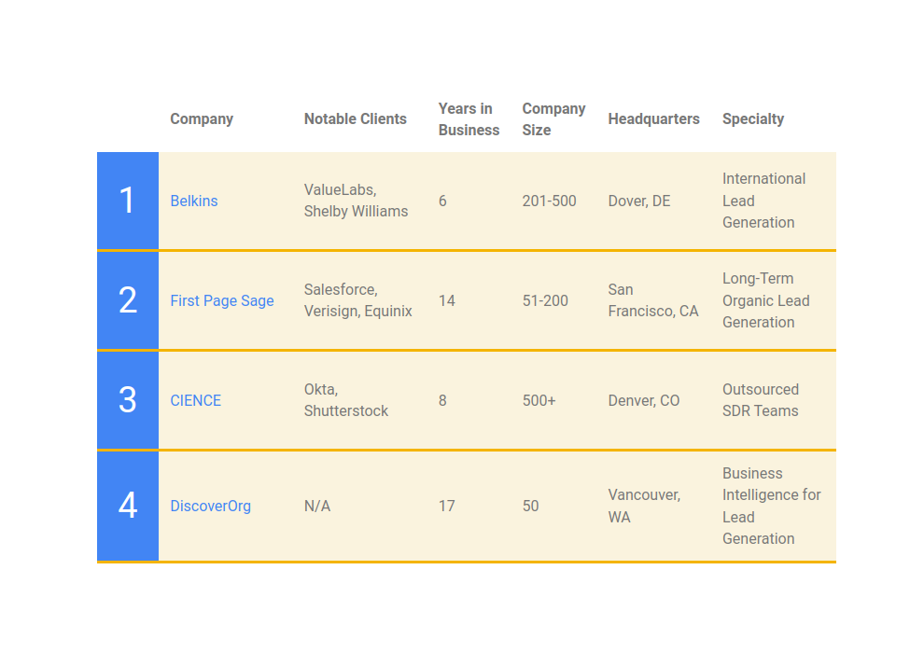Select the 'Okta, Shutterstock' cell
924x653 pixels.
point(346,400)
